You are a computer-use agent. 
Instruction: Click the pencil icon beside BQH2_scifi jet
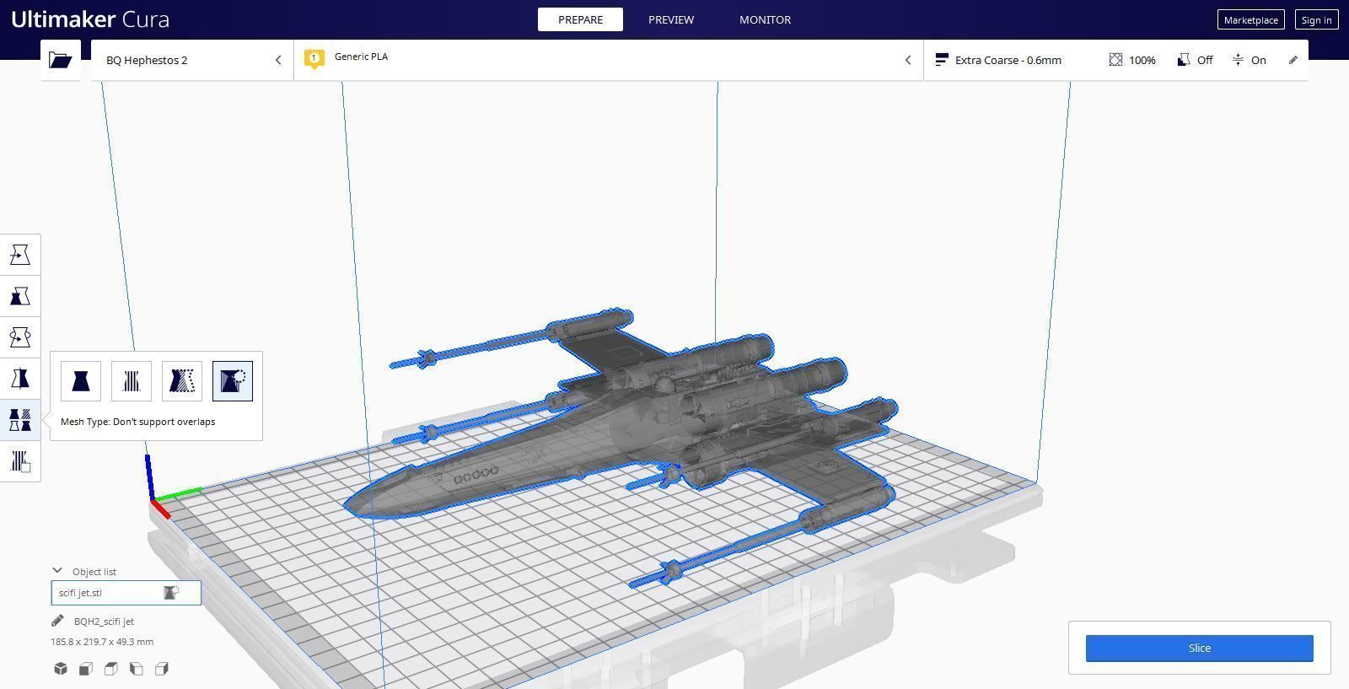[57, 621]
